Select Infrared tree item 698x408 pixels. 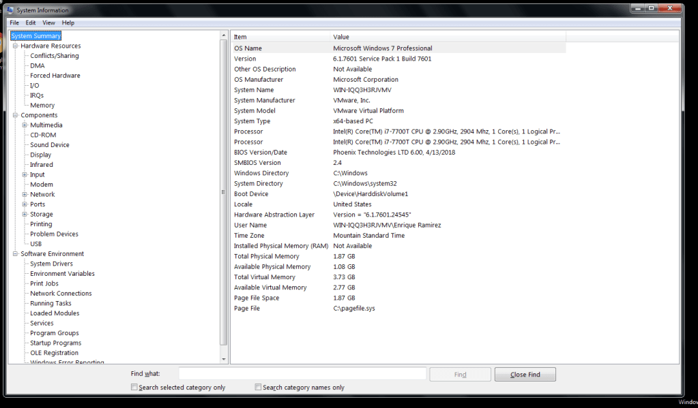(42, 165)
